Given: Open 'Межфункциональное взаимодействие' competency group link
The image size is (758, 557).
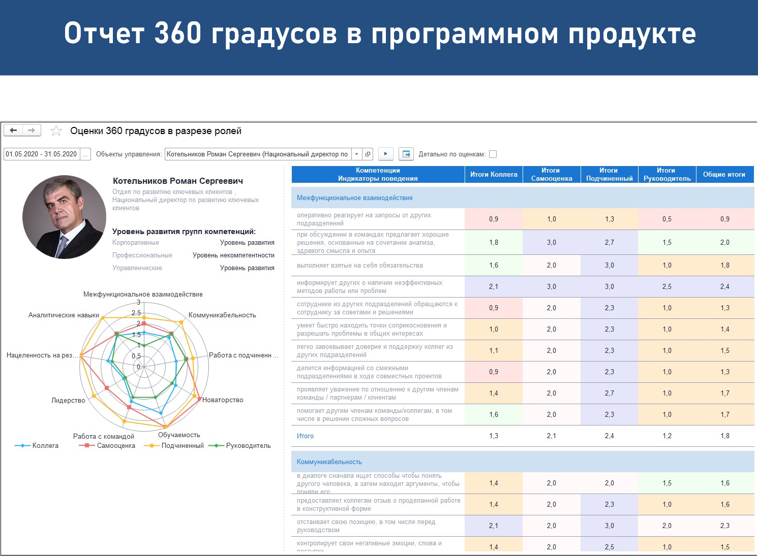Looking at the screenshot, I should [x=355, y=198].
